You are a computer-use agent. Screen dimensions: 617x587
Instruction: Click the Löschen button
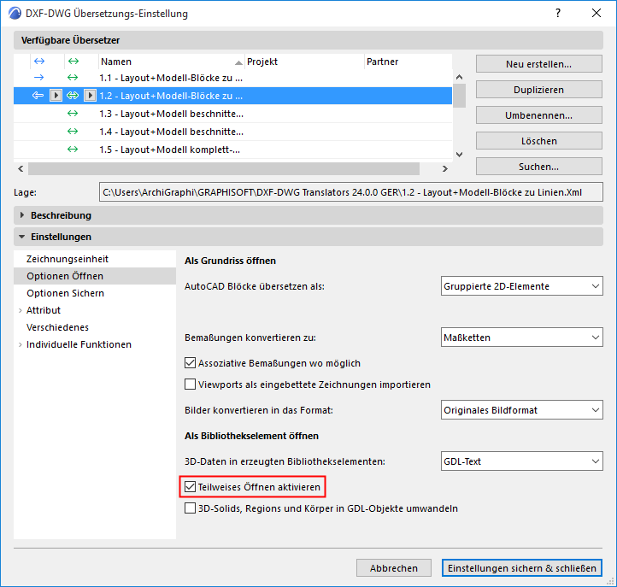click(538, 141)
